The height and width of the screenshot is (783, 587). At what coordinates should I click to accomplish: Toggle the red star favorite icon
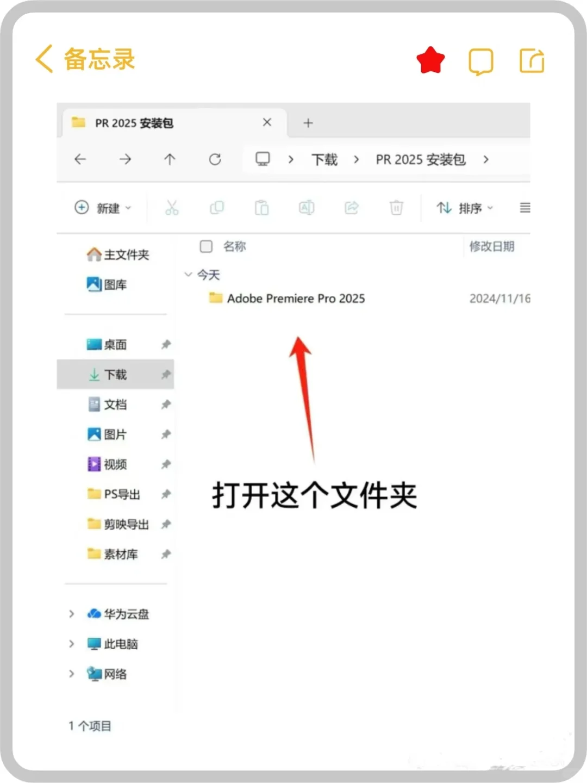point(430,60)
